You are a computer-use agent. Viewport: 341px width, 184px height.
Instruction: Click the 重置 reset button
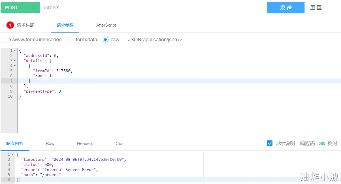point(316,8)
